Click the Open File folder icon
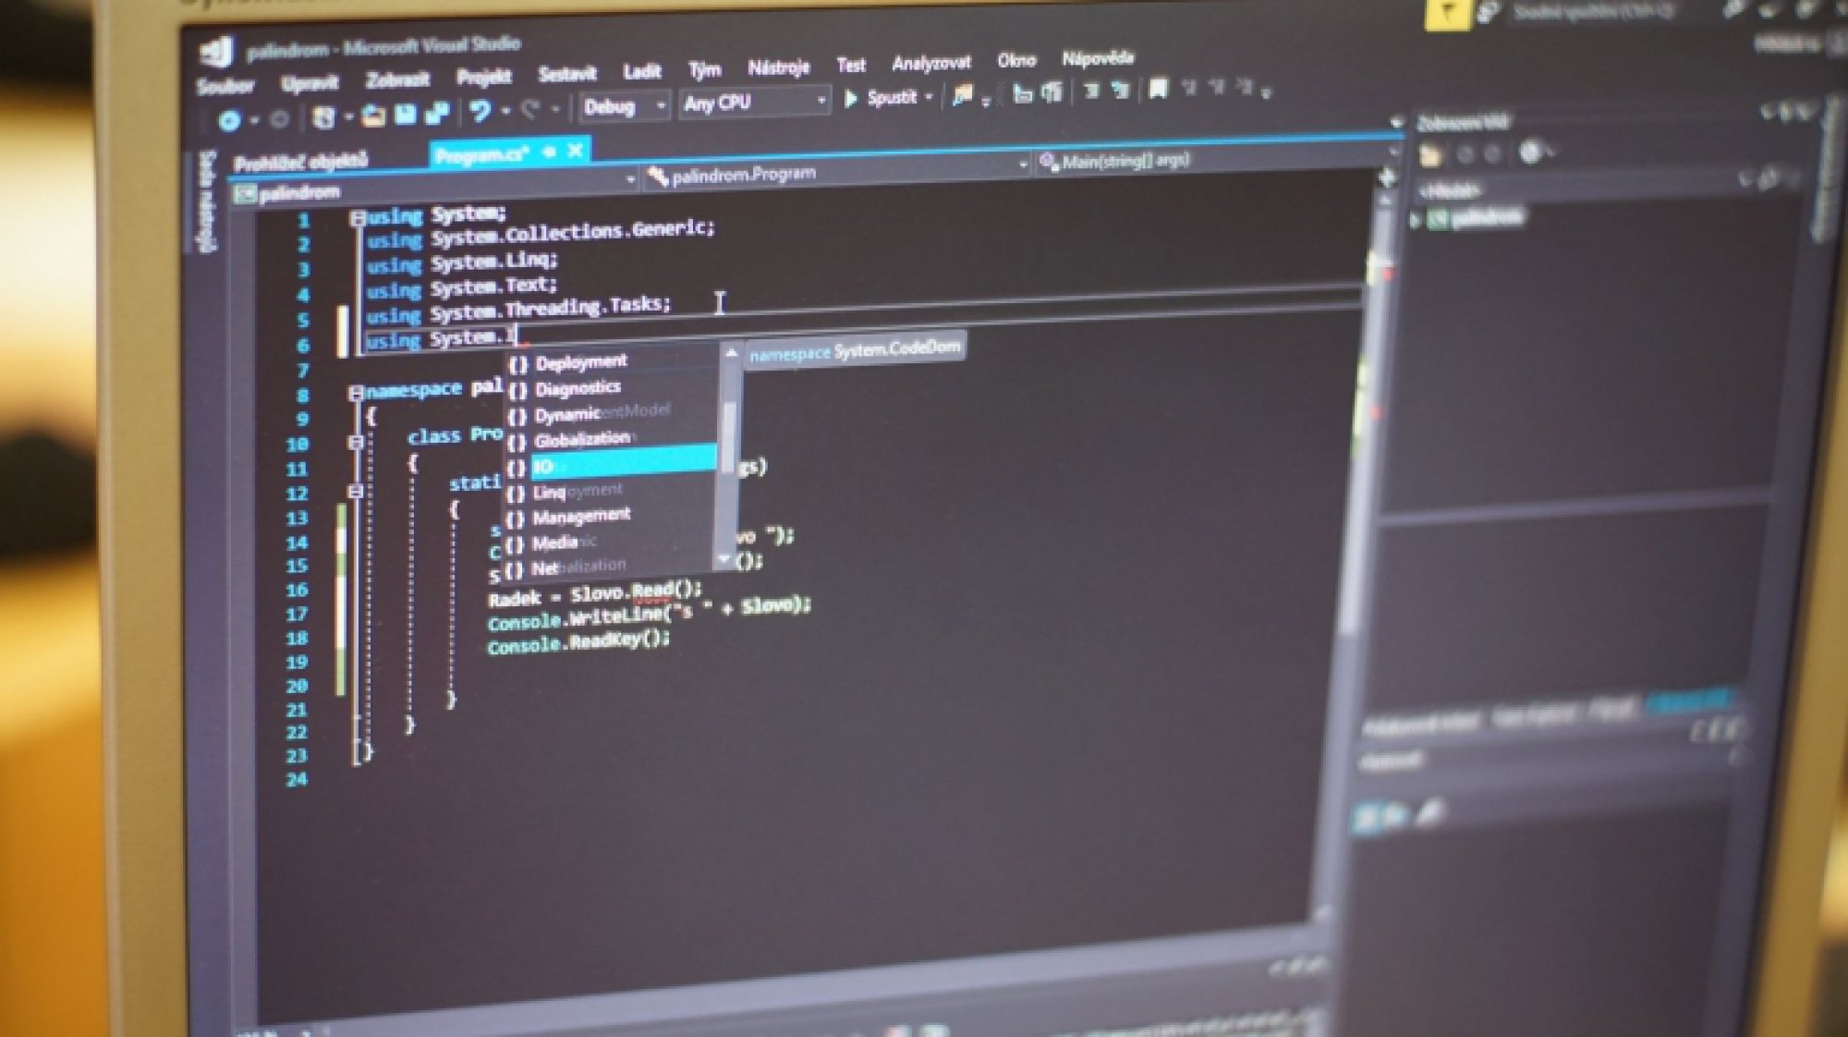This screenshot has height=1037, width=1848. point(373,116)
